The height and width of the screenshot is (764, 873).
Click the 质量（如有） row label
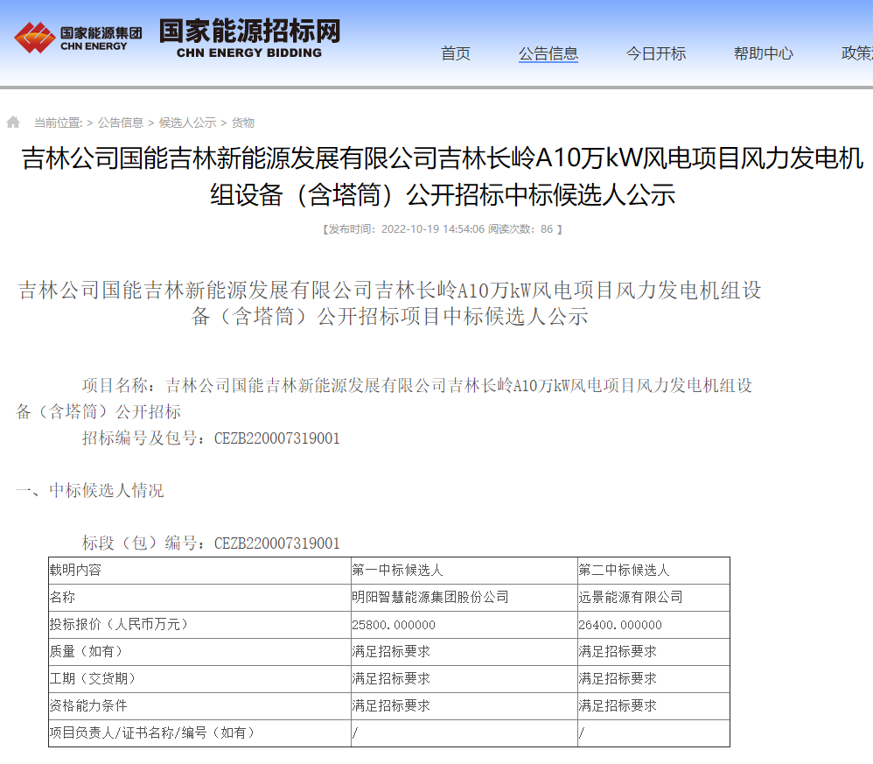pos(199,651)
